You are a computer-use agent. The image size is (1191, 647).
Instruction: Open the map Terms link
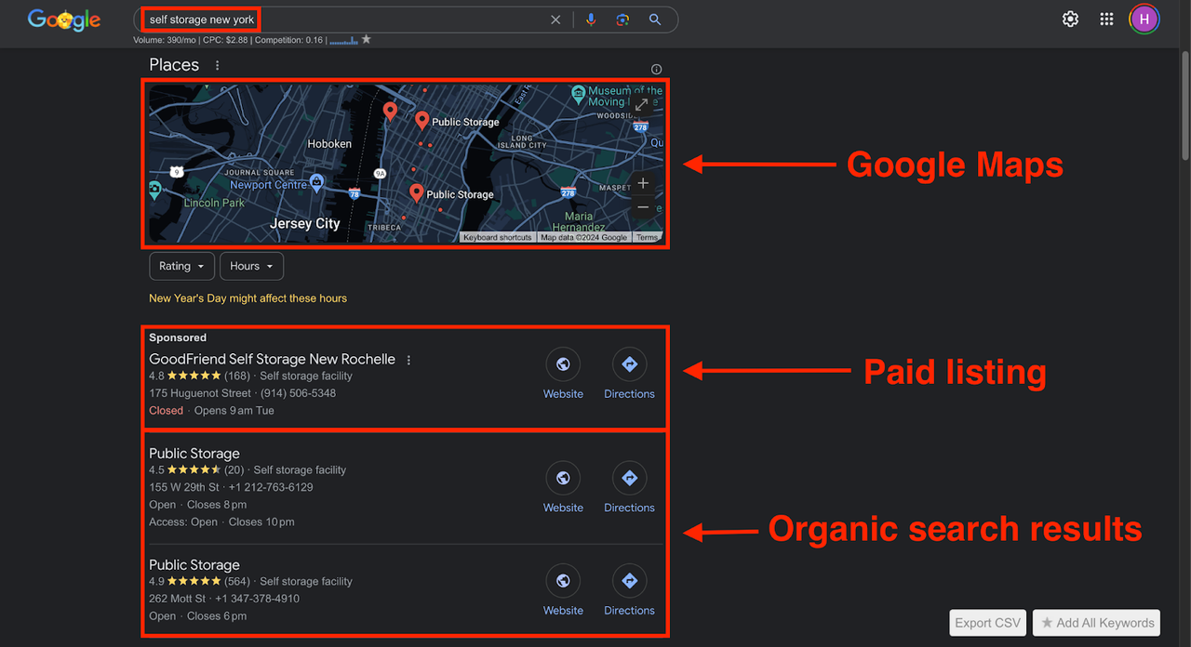tap(648, 237)
